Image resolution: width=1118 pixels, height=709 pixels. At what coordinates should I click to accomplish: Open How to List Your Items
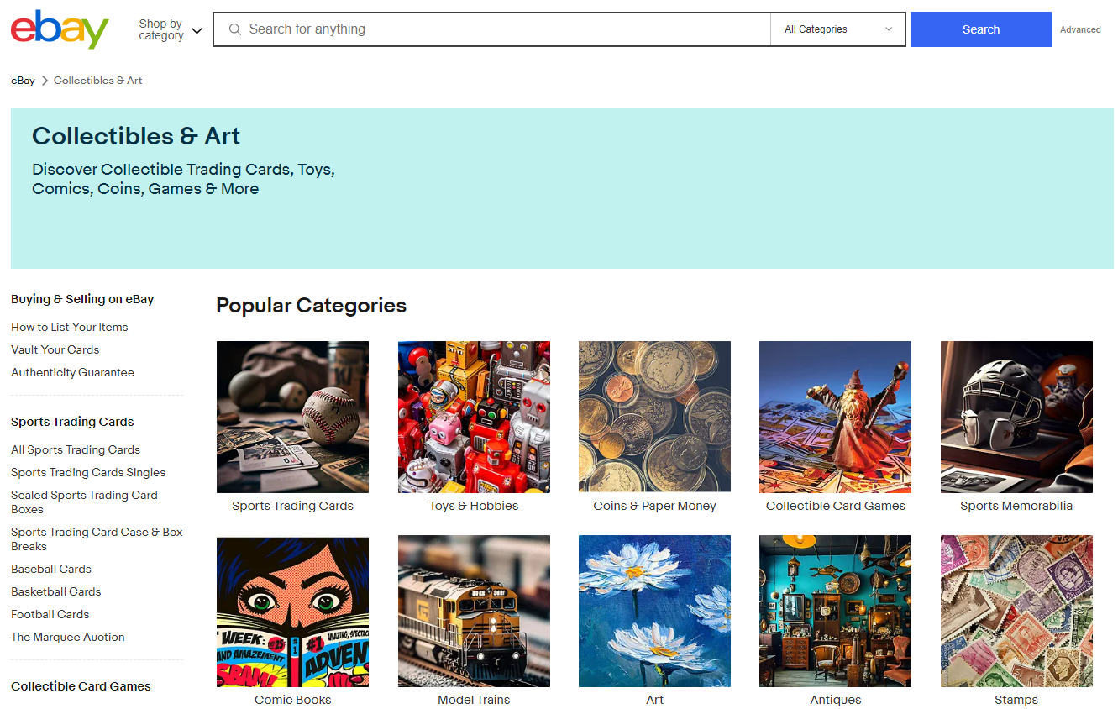tap(69, 327)
